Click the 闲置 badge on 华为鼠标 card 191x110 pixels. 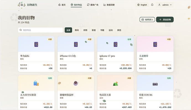[x=50, y=39]
